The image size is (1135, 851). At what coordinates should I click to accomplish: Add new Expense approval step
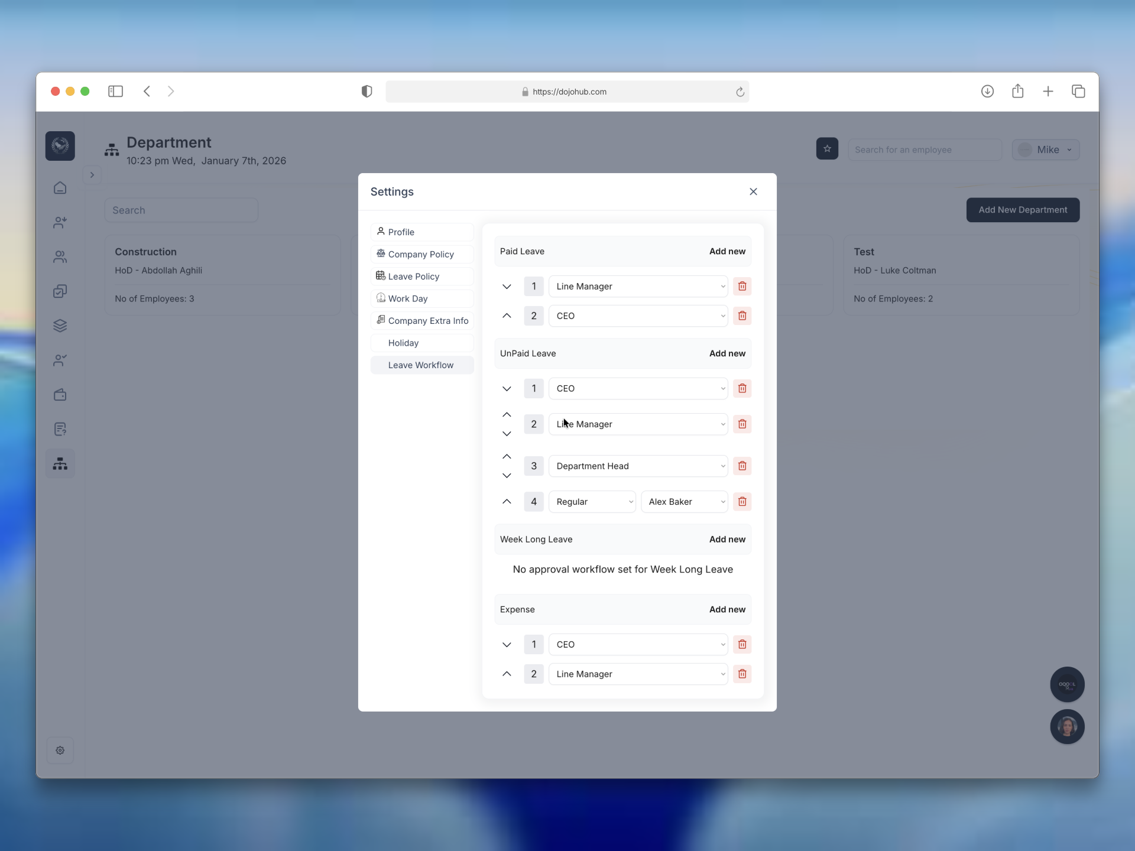[727, 609]
